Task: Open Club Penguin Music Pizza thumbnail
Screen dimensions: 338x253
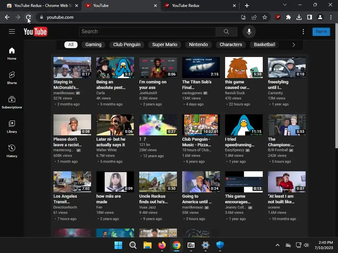Action: pos(201,125)
